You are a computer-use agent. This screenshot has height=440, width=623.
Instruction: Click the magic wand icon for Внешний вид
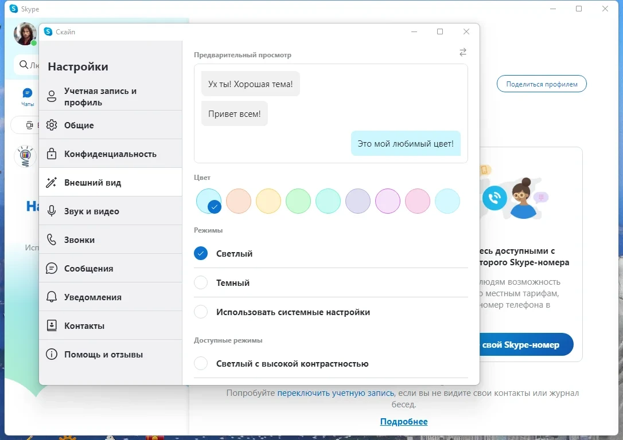click(x=52, y=182)
